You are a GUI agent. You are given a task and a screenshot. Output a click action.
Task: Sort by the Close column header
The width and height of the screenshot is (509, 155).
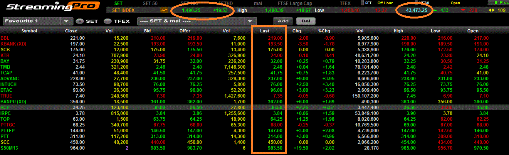click(71, 31)
